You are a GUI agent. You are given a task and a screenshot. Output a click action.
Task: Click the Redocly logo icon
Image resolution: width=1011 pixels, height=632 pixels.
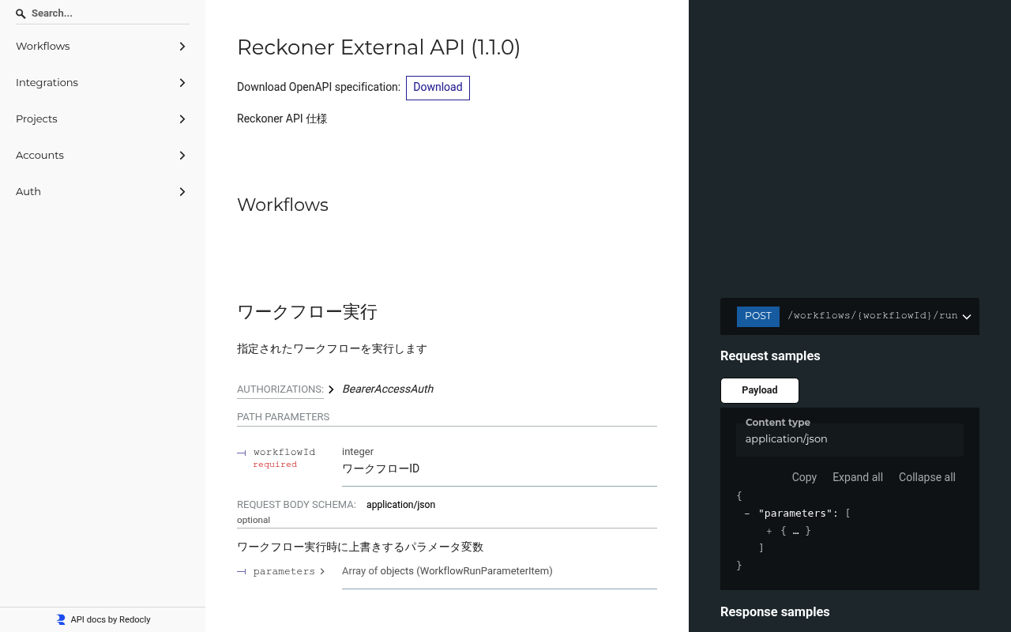(x=61, y=619)
